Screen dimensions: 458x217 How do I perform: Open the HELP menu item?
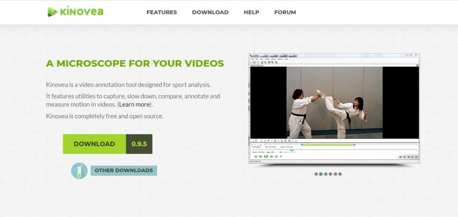[x=251, y=12]
